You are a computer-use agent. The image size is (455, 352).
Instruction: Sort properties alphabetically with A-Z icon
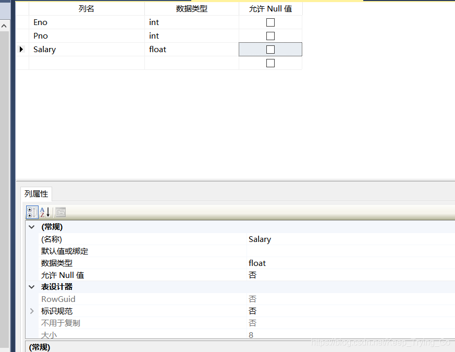[x=45, y=212]
